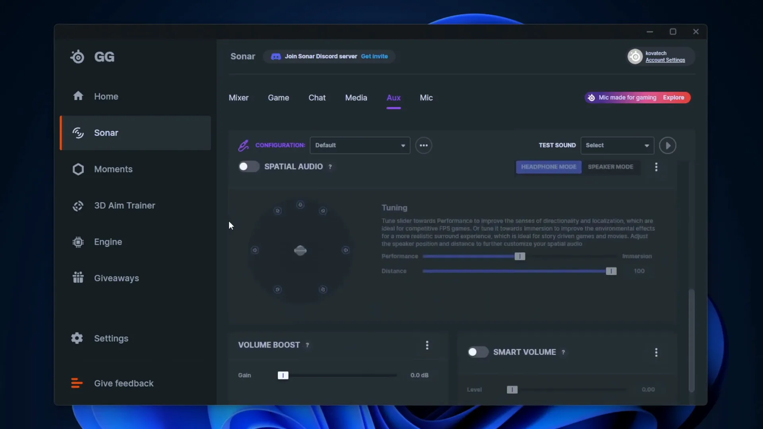Open the Mic tab
The height and width of the screenshot is (429, 763).
click(x=426, y=98)
